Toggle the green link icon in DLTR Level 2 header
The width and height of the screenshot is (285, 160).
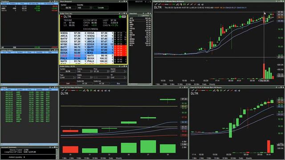[120, 16]
